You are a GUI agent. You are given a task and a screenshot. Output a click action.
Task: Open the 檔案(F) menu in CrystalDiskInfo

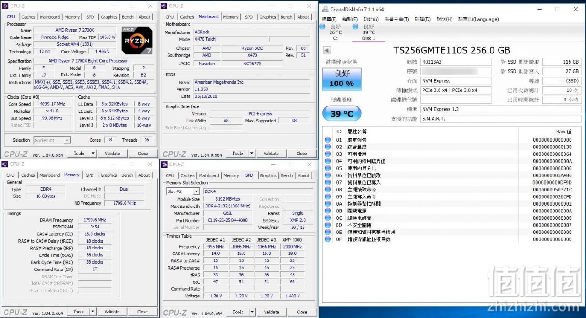click(329, 19)
